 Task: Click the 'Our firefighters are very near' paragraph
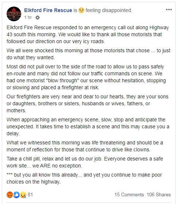tap(87, 103)
